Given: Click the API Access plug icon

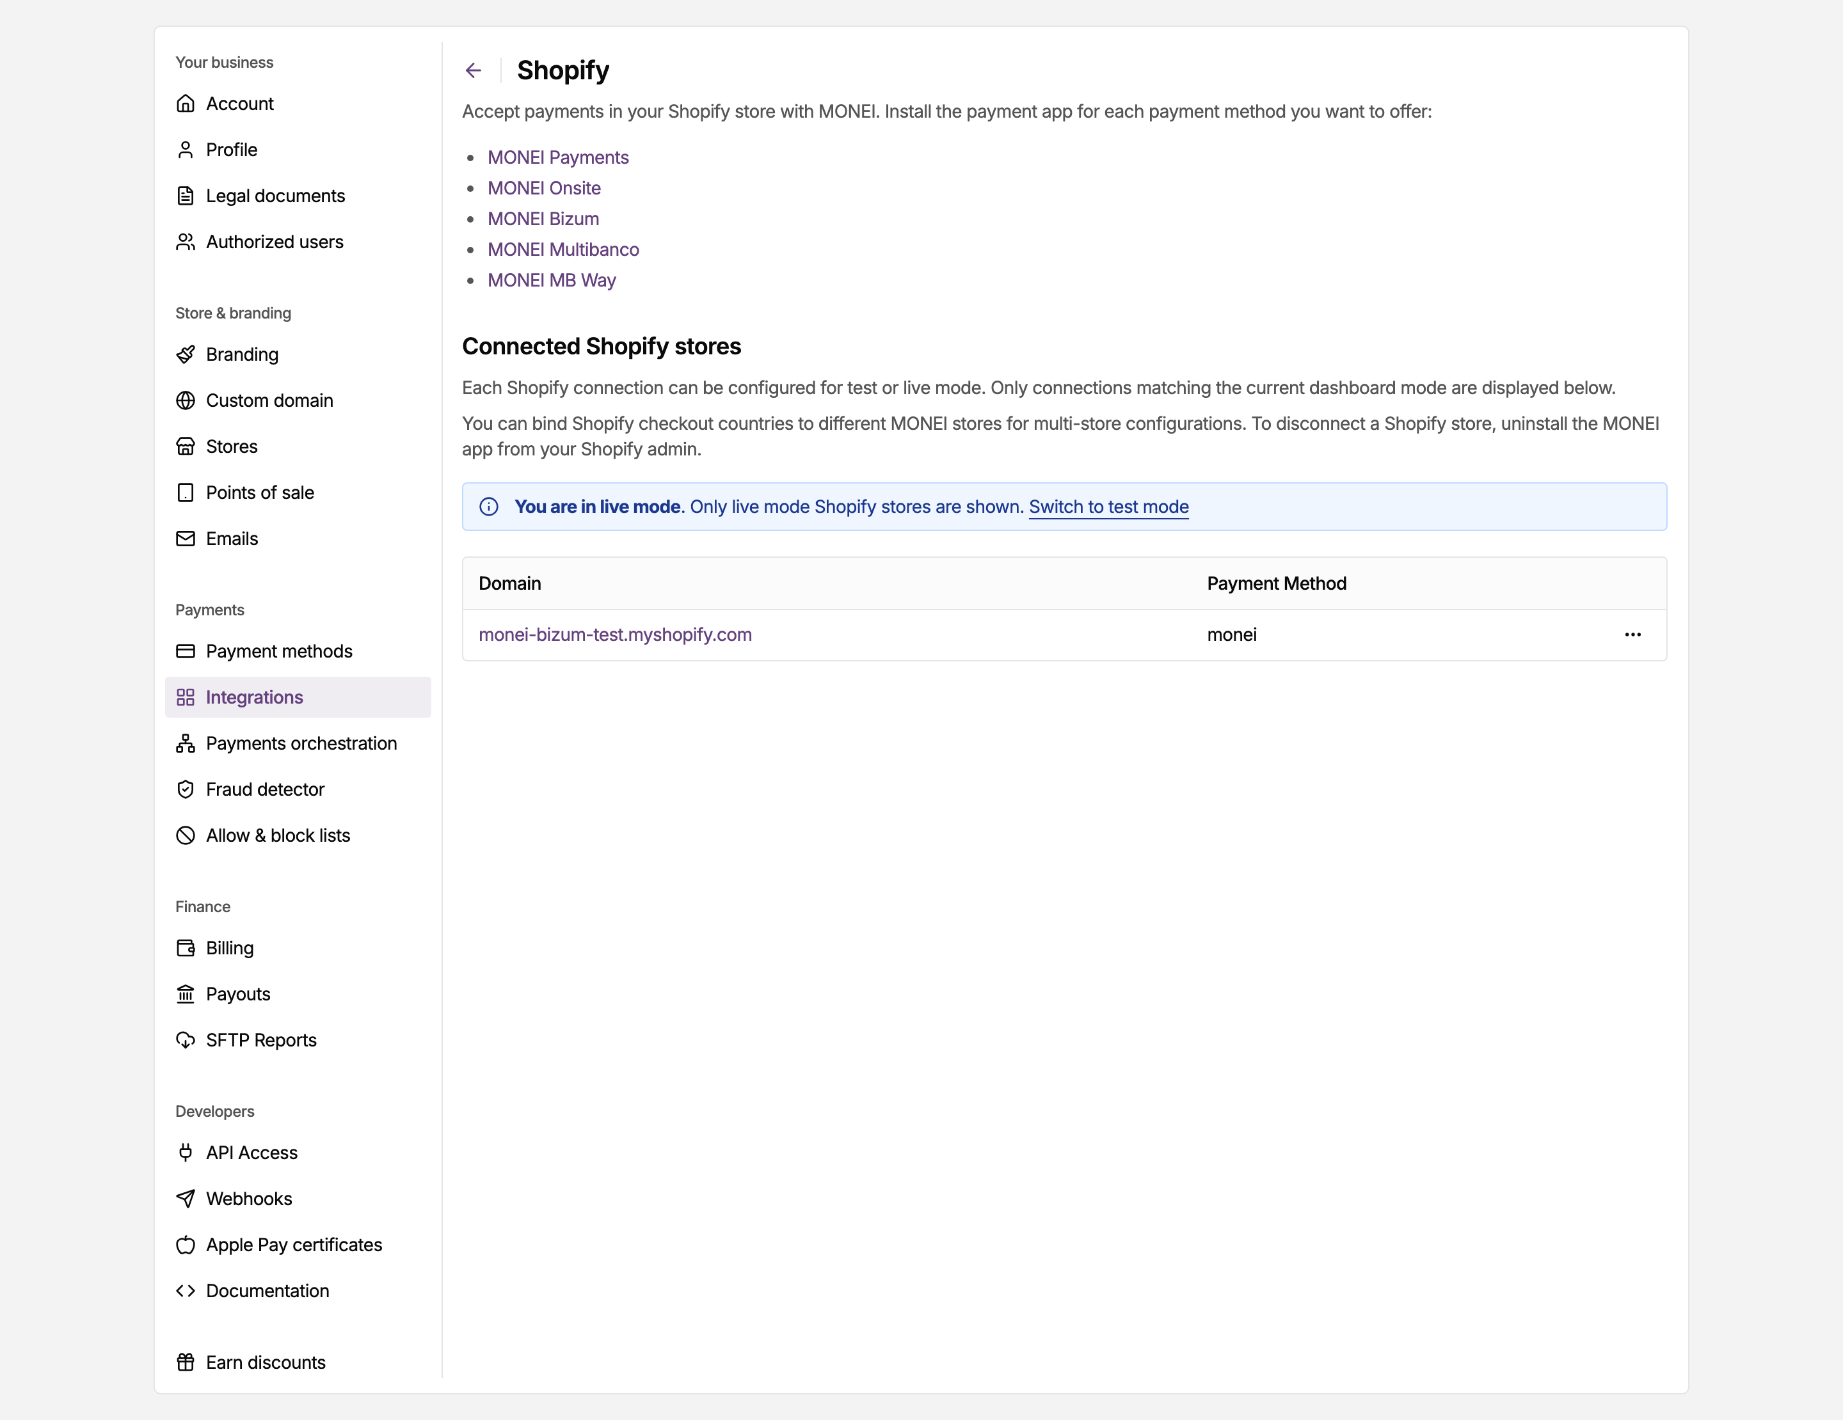Looking at the screenshot, I should pos(186,1153).
